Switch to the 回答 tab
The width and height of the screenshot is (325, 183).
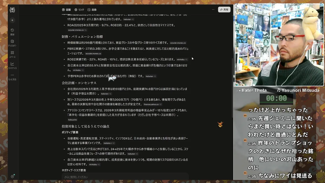point(66,10)
